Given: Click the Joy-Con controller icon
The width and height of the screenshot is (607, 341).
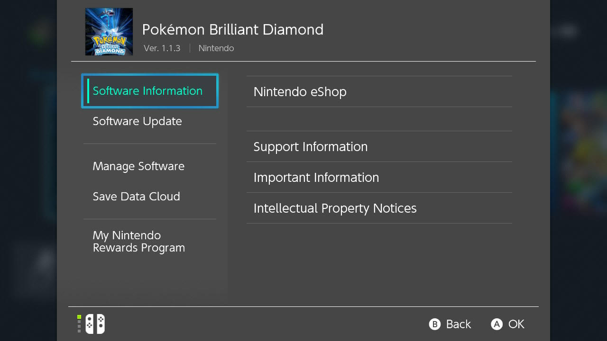Looking at the screenshot, I should tap(95, 324).
